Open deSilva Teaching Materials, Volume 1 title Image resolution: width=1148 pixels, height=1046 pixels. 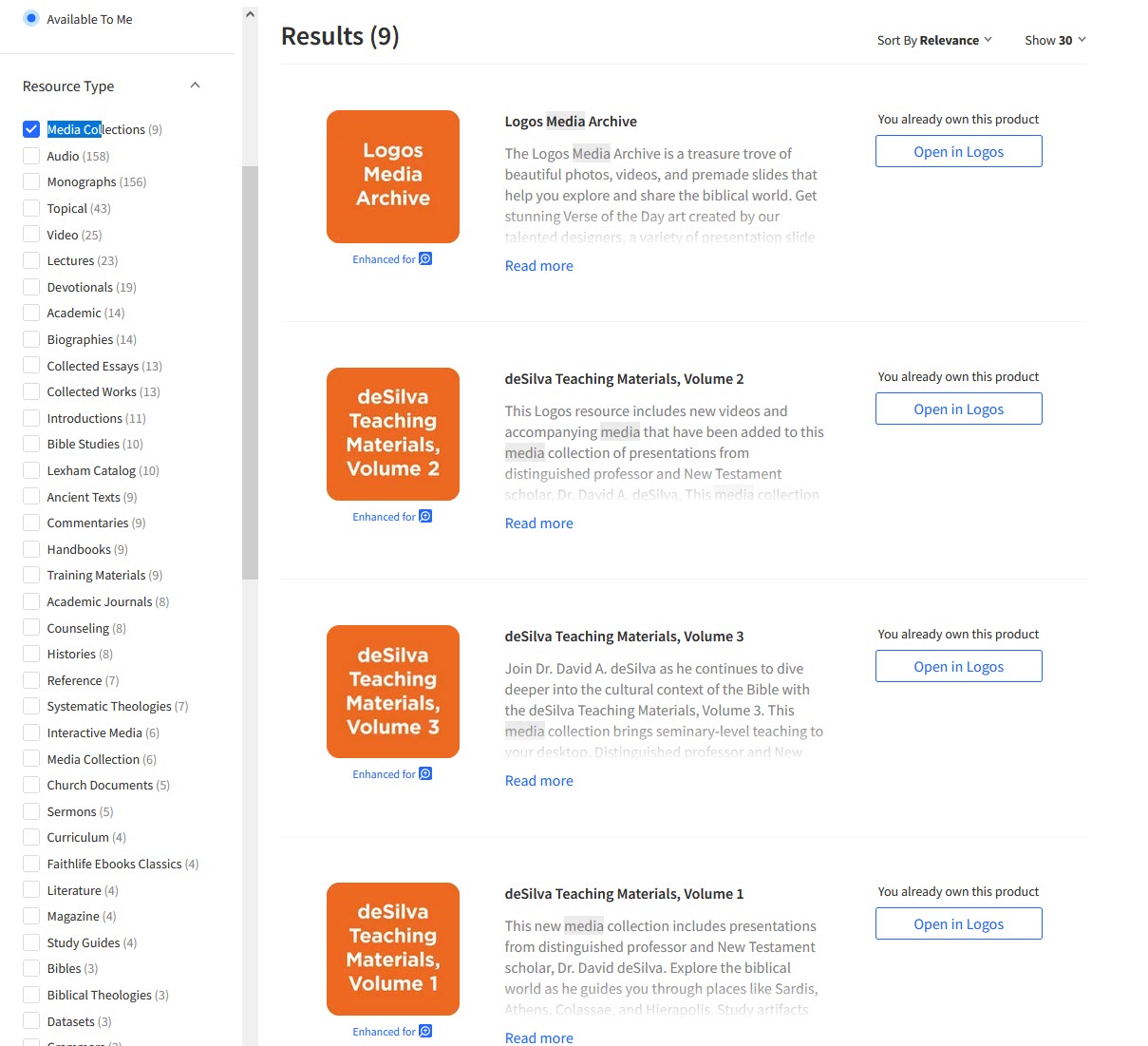click(624, 894)
